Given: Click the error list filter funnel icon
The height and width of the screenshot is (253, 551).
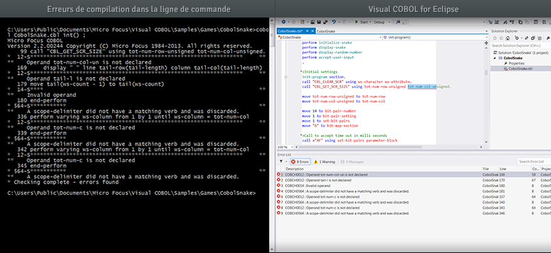Looking at the screenshot, I should [x=281, y=161].
